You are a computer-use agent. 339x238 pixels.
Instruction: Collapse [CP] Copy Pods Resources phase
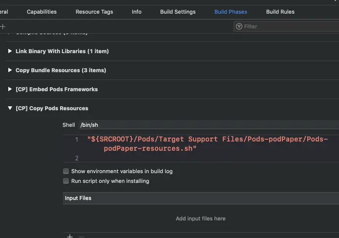(10, 108)
